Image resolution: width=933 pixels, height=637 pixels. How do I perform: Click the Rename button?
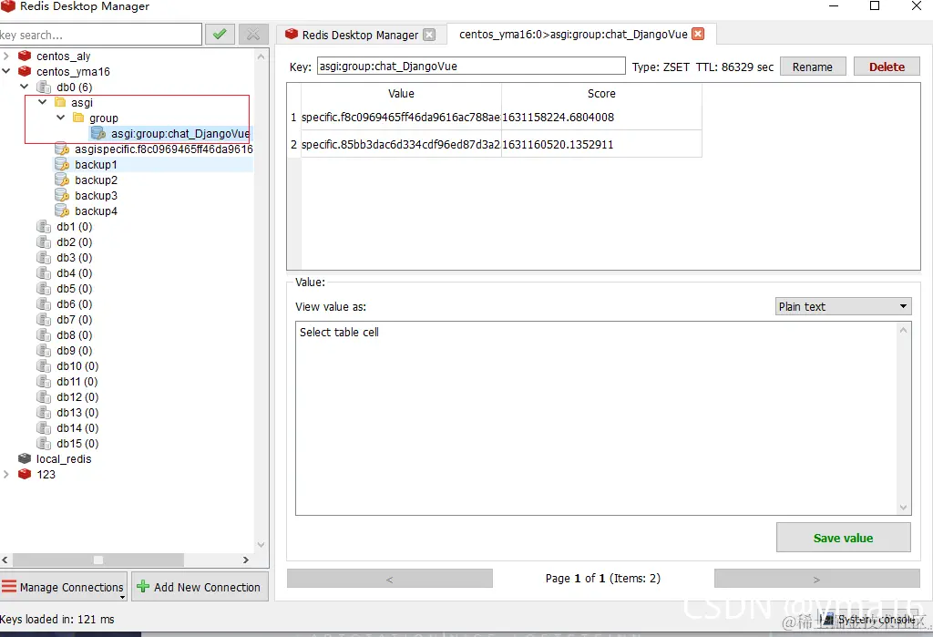click(812, 67)
